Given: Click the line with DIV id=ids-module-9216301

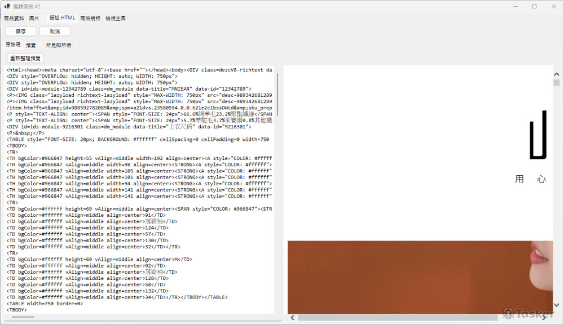Looking at the screenshot, I should (x=129, y=127).
